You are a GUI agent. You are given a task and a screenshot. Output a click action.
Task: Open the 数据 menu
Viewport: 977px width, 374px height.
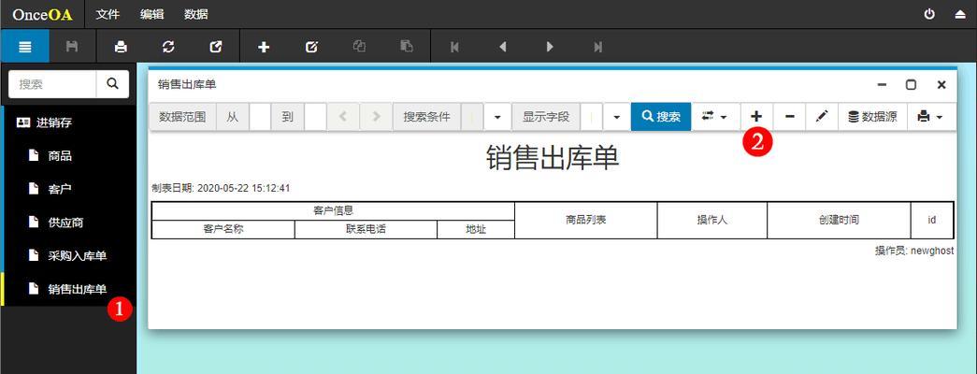click(196, 14)
